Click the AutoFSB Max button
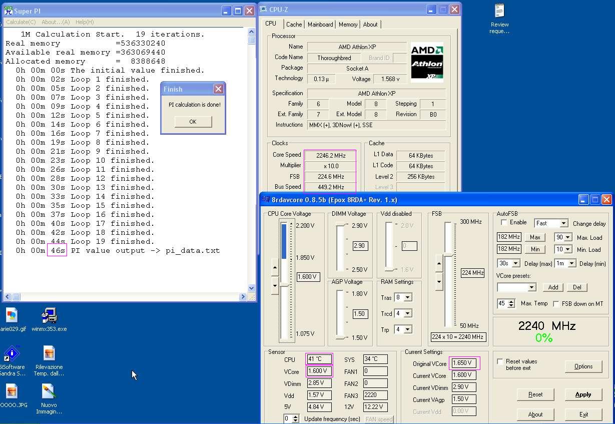The width and height of the screenshot is (615, 424). (x=535, y=237)
